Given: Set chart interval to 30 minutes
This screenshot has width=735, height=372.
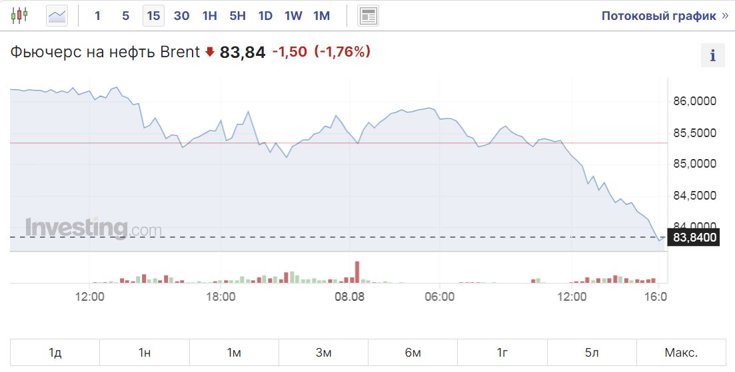Looking at the screenshot, I should click(181, 16).
